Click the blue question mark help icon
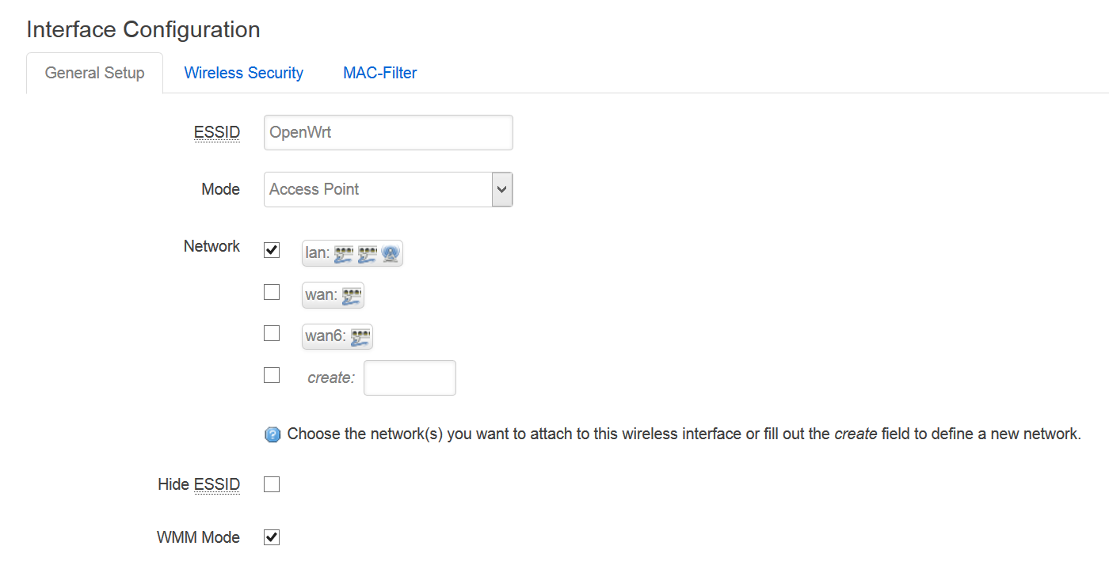The width and height of the screenshot is (1109, 584). click(x=272, y=434)
